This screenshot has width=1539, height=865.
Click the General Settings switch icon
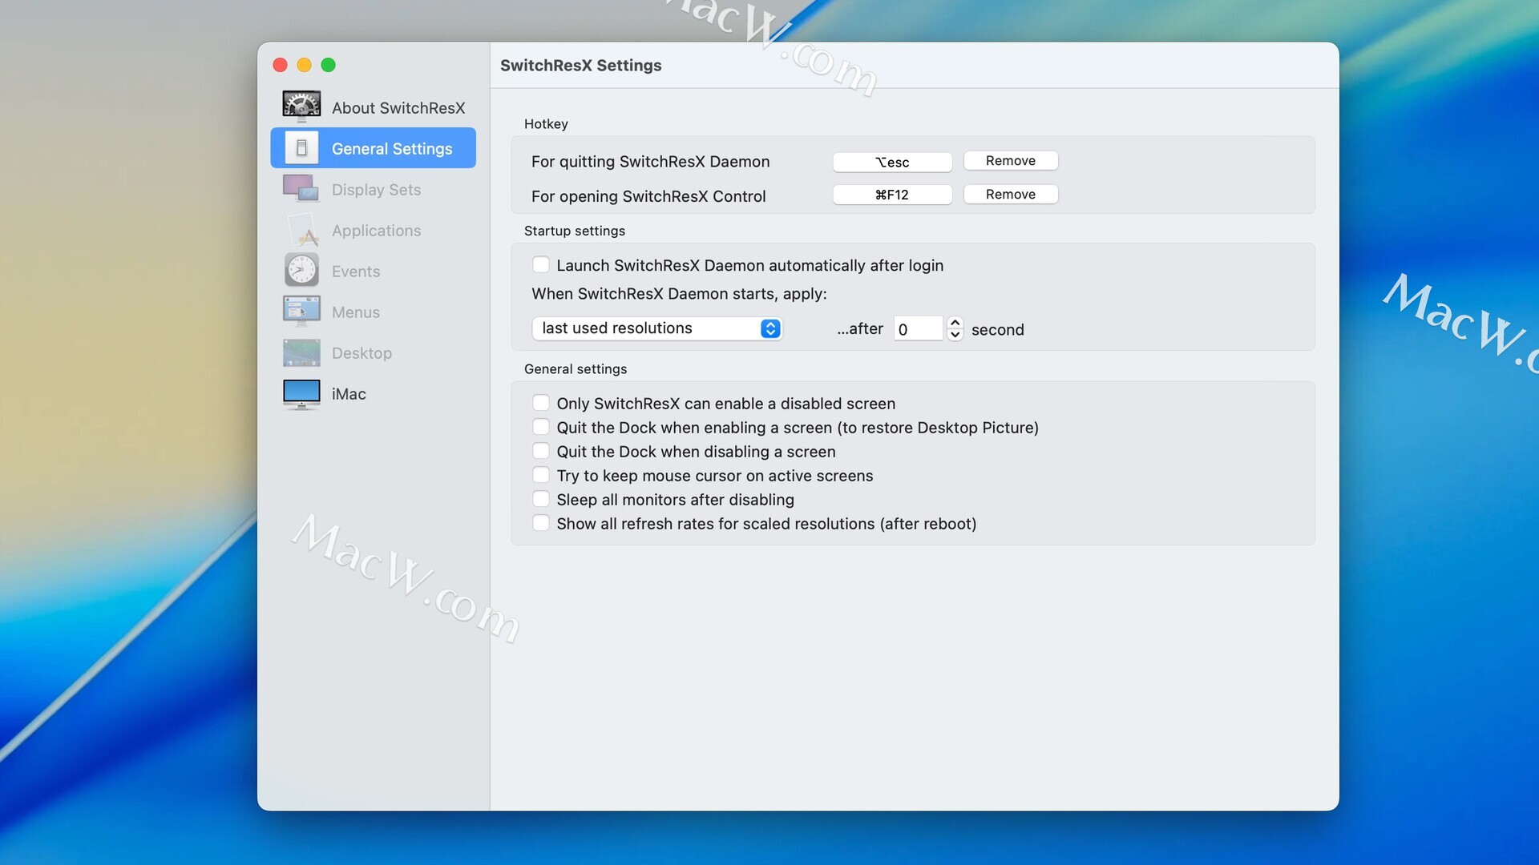(x=301, y=148)
